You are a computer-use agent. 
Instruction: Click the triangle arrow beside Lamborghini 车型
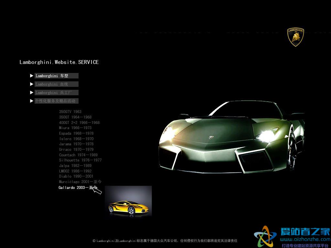pyautogui.click(x=32, y=76)
